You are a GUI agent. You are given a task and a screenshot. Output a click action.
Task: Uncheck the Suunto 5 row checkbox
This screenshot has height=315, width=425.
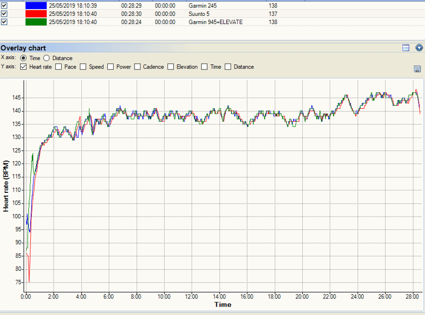(4, 14)
